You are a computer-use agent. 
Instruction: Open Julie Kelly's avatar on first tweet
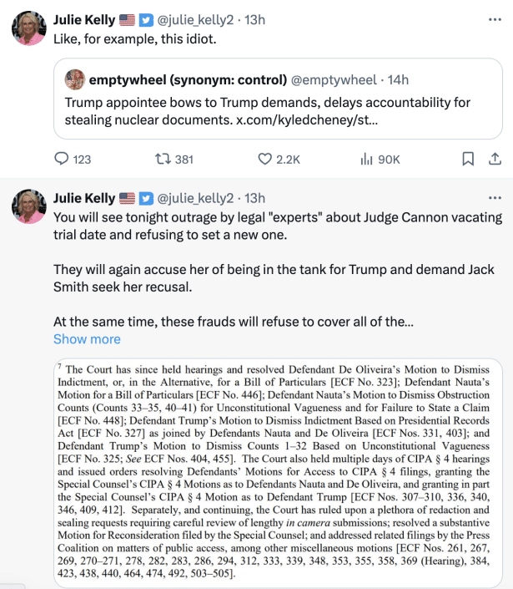pyautogui.click(x=28, y=28)
